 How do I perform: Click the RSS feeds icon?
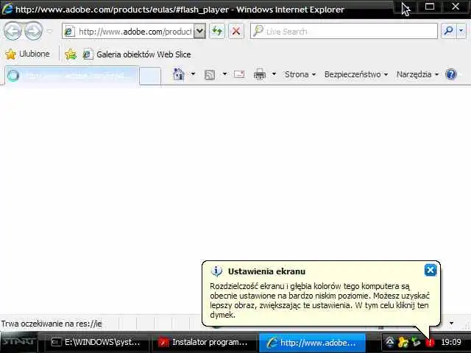[x=210, y=74]
